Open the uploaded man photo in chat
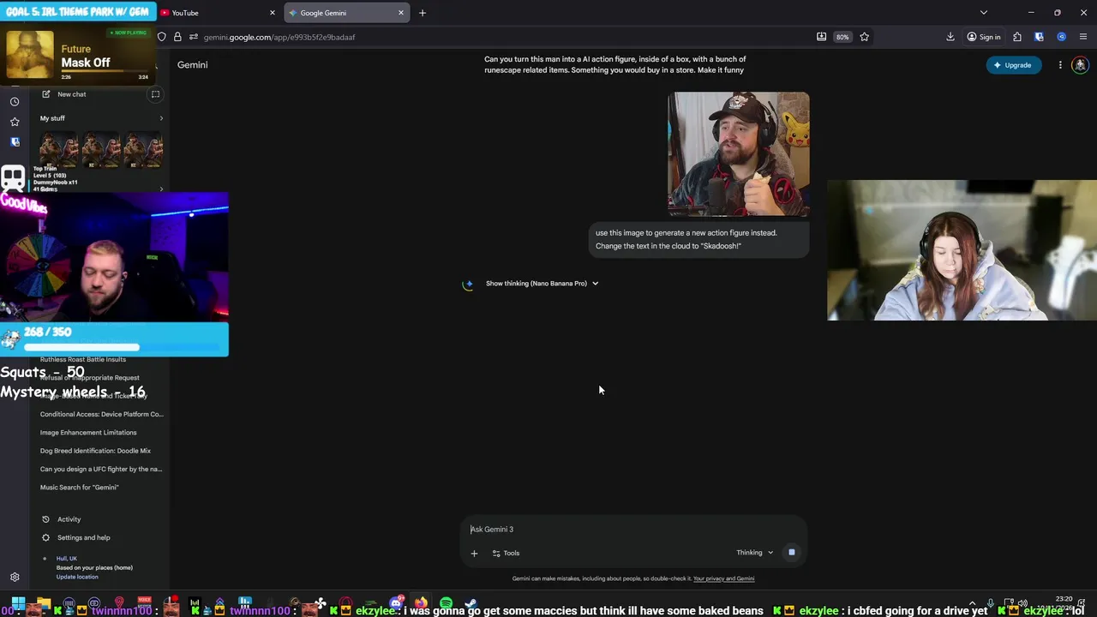This screenshot has width=1097, height=617. pyautogui.click(x=739, y=154)
